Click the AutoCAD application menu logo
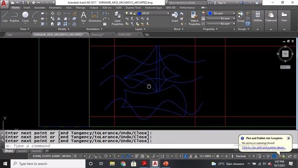The width and height of the screenshot is (298, 168). 4,4
